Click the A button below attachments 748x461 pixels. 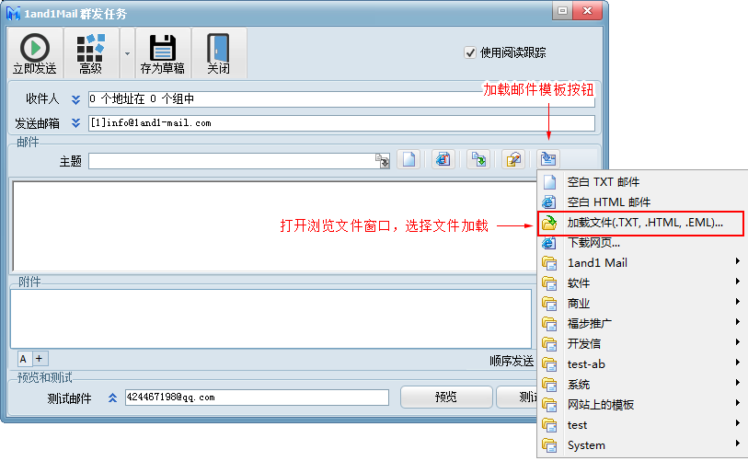[x=23, y=358]
